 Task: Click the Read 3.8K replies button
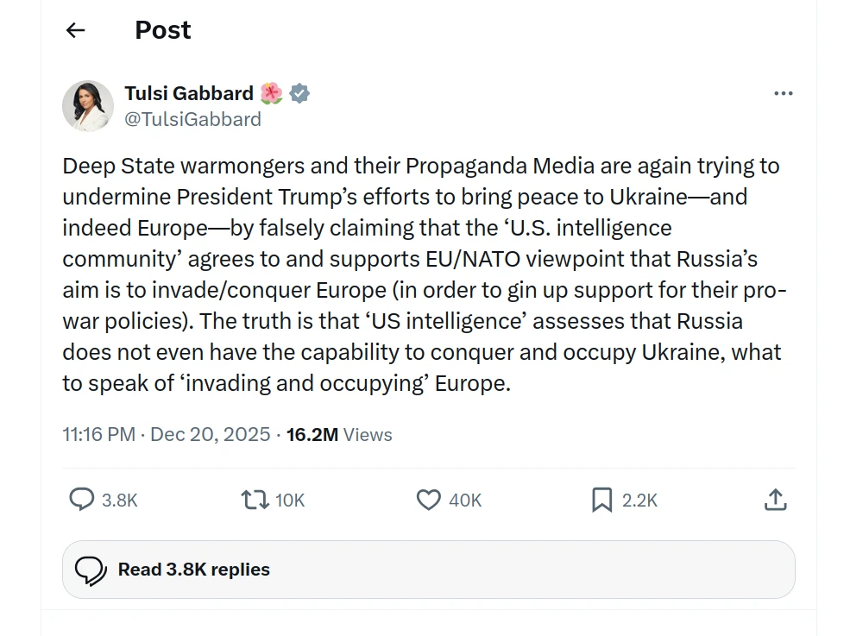point(193,570)
